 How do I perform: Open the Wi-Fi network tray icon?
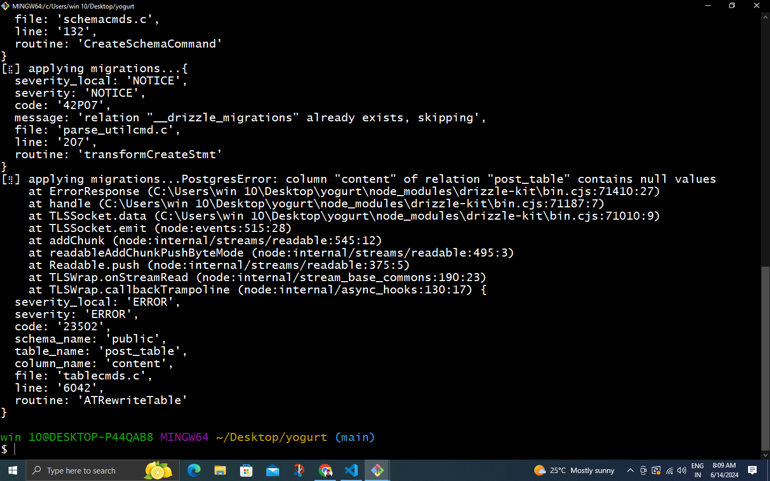(x=669, y=470)
